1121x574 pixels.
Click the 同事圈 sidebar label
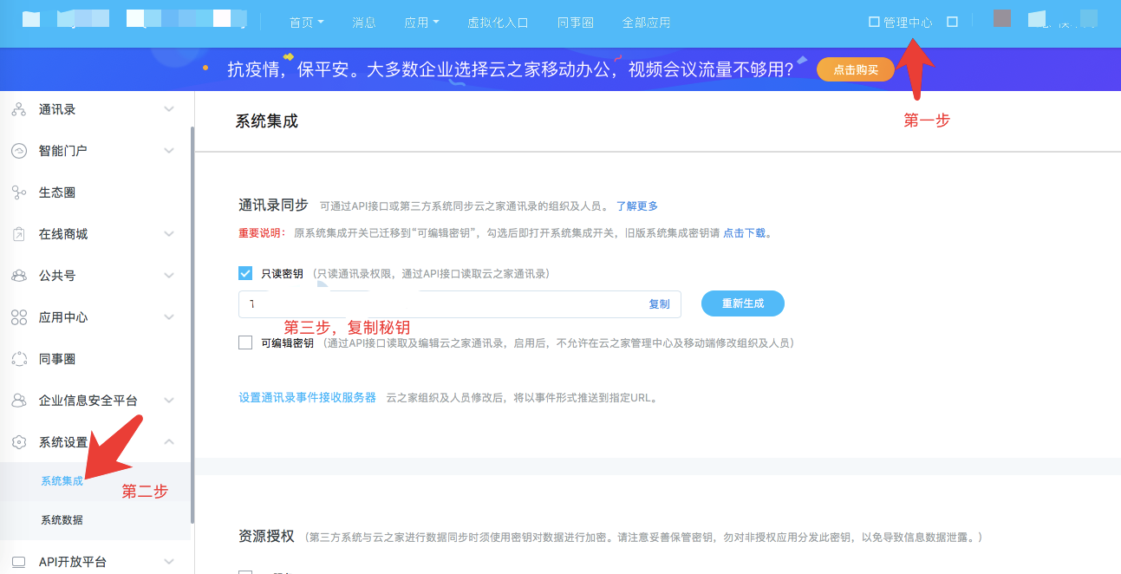point(57,359)
